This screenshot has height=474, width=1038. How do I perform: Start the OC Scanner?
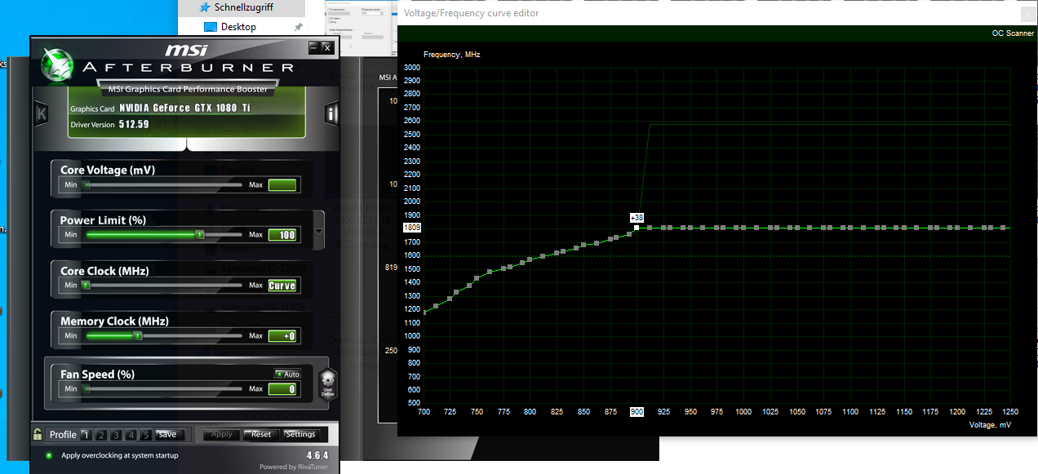pyautogui.click(x=1013, y=33)
